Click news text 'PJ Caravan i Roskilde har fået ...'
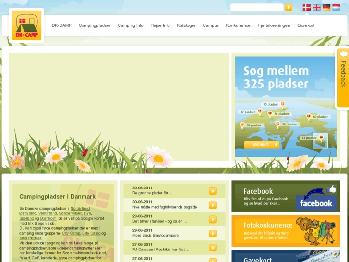This screenshot has width=349, height=262. [x=160, y=250]
